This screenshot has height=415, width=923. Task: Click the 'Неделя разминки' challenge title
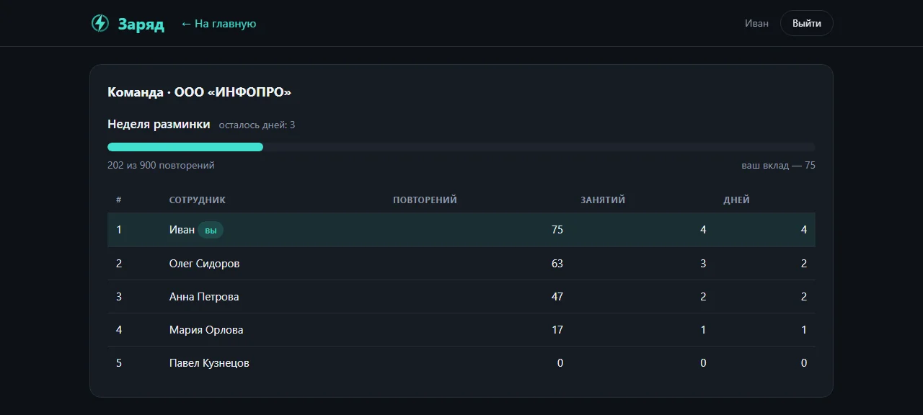pyautogui.click(x=159, y=124)
